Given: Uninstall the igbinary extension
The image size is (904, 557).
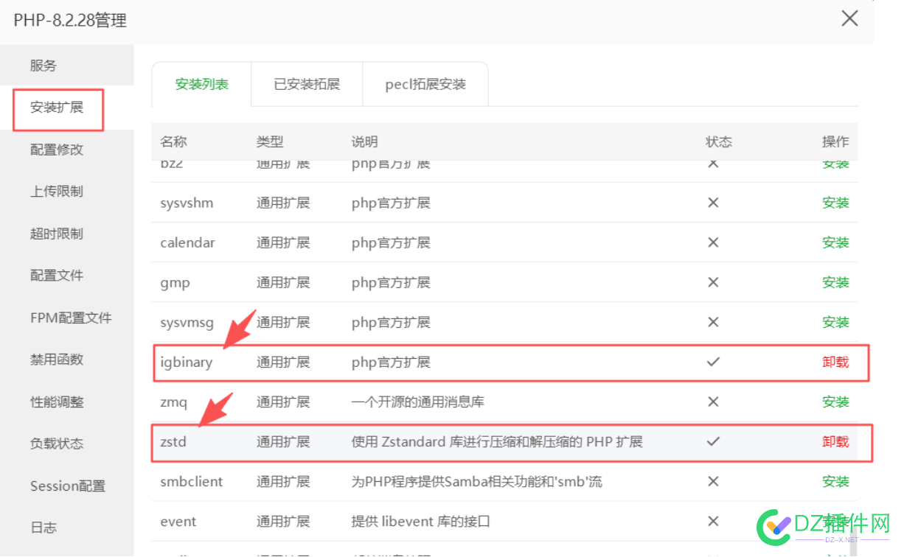Looking at the screenshot, I should (x=835, y=362).
